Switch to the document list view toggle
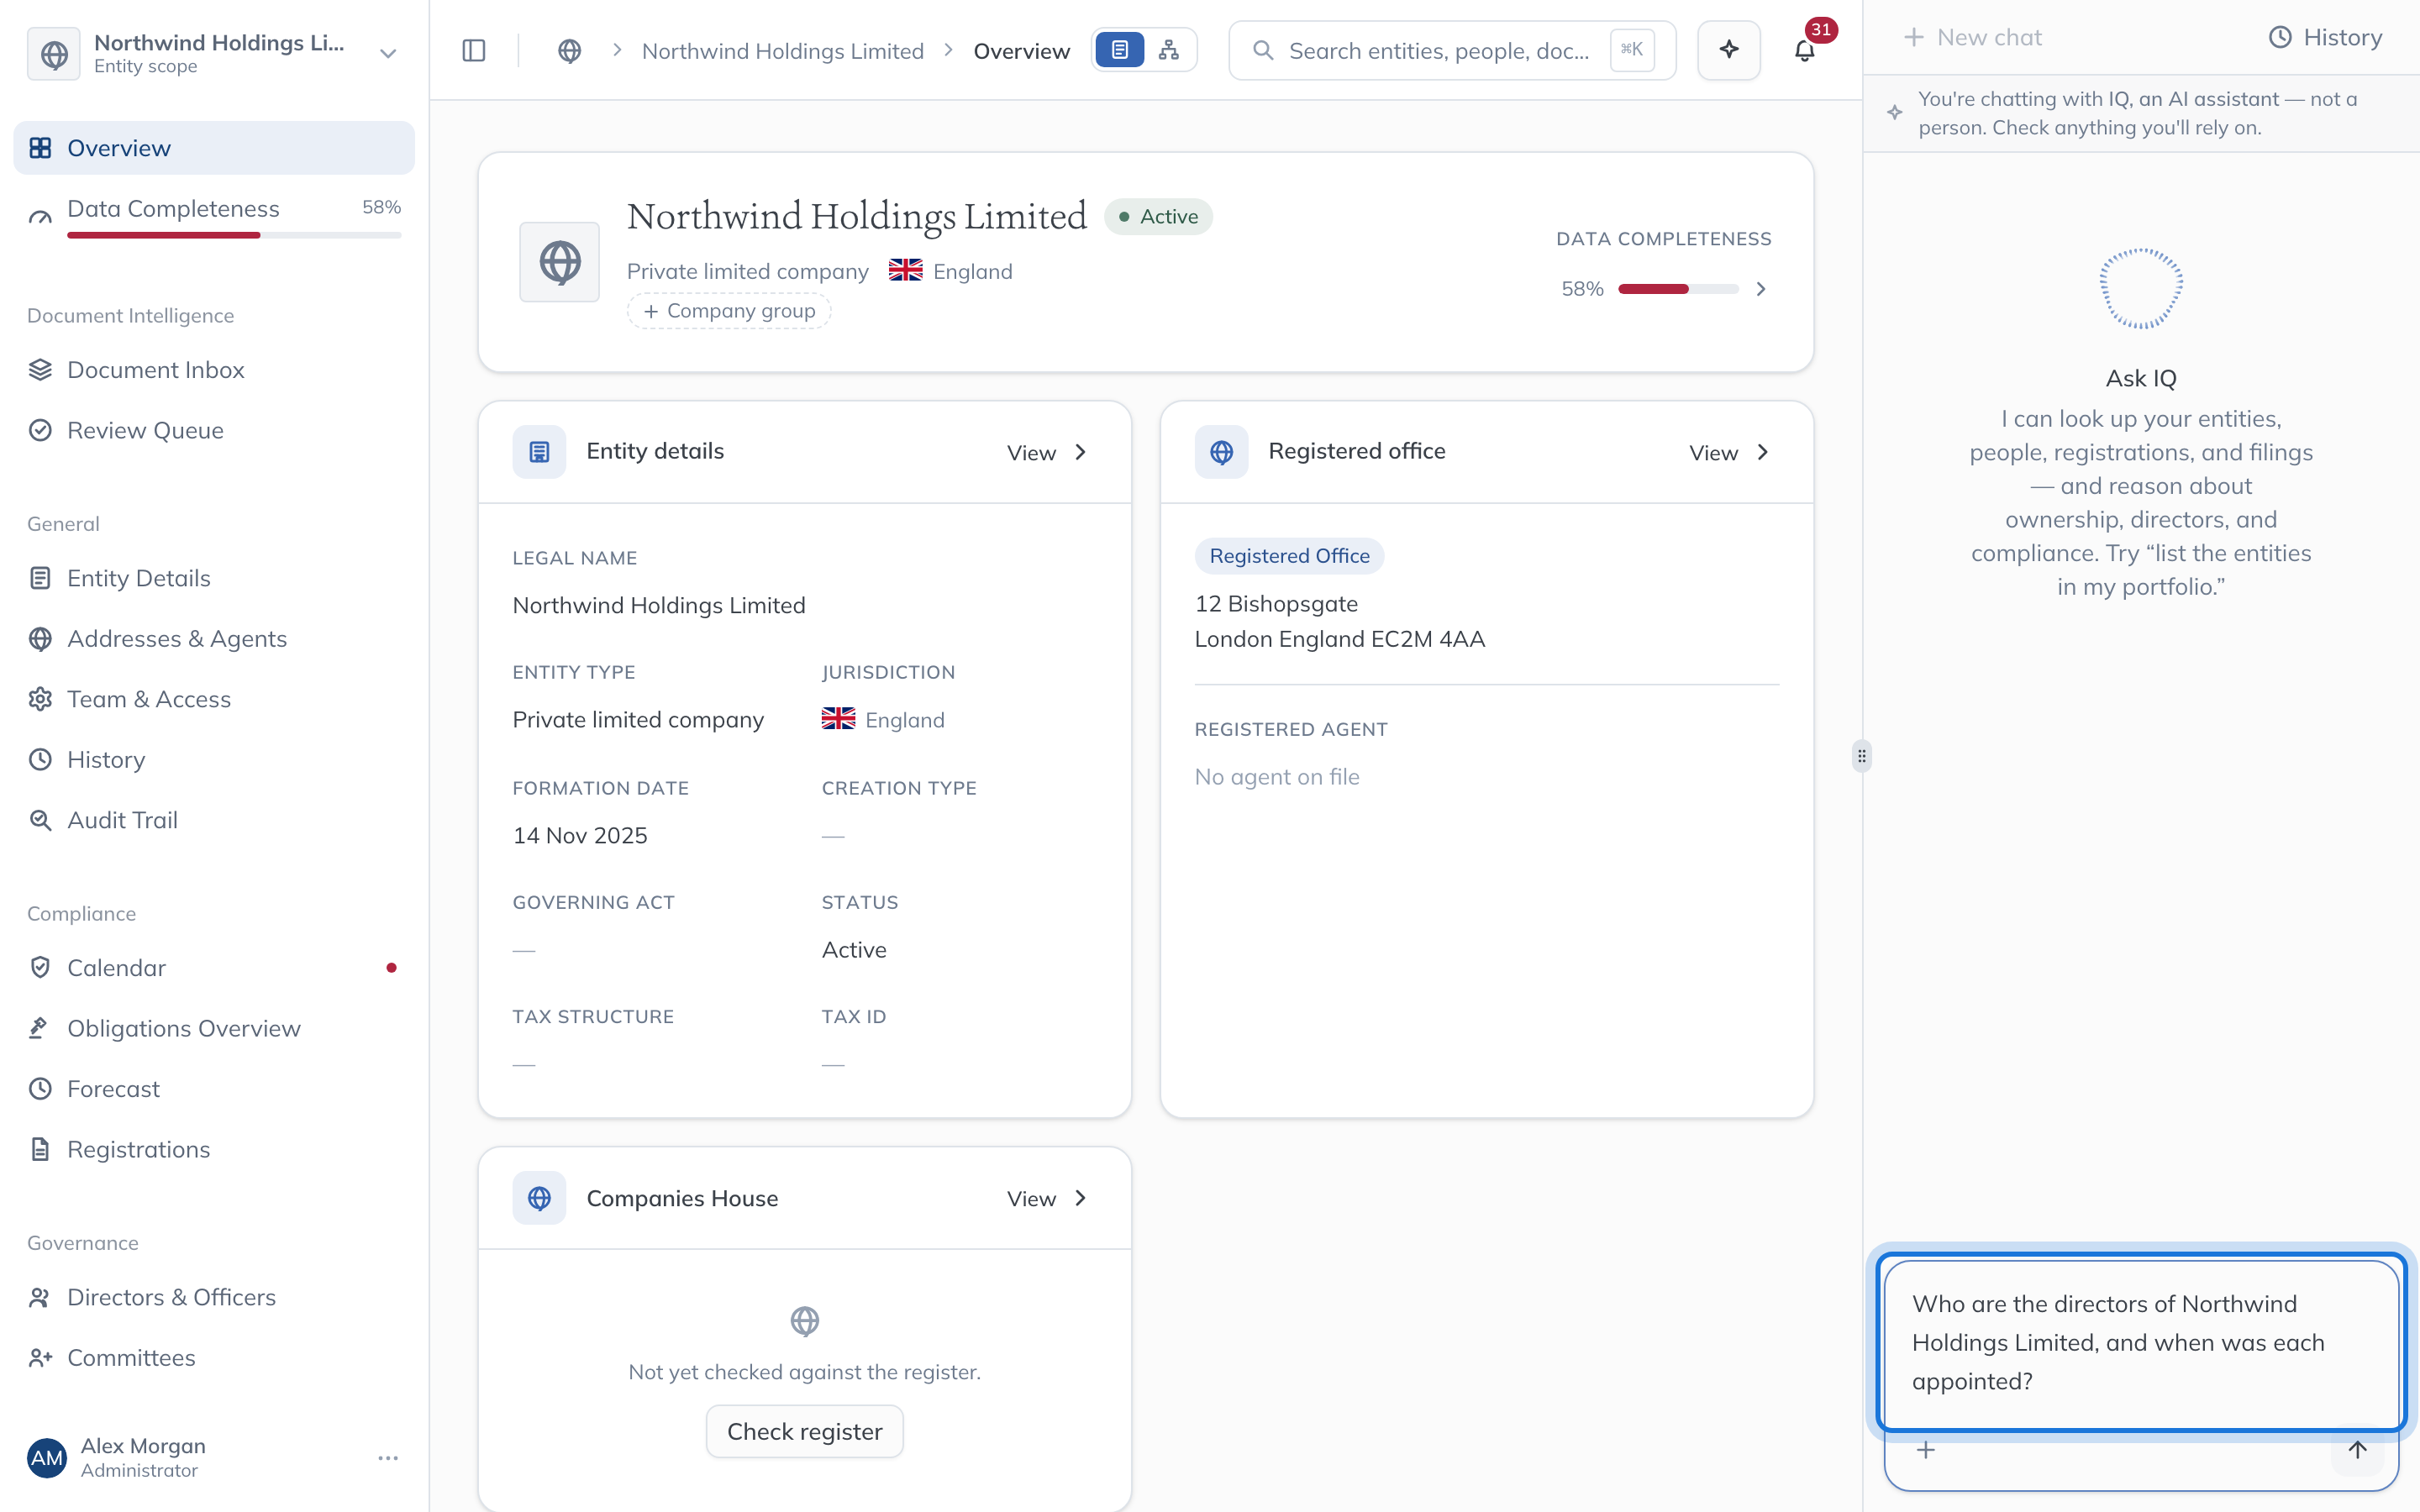The height and width of the screenshot is (1512, 2420). [1120, 50]
